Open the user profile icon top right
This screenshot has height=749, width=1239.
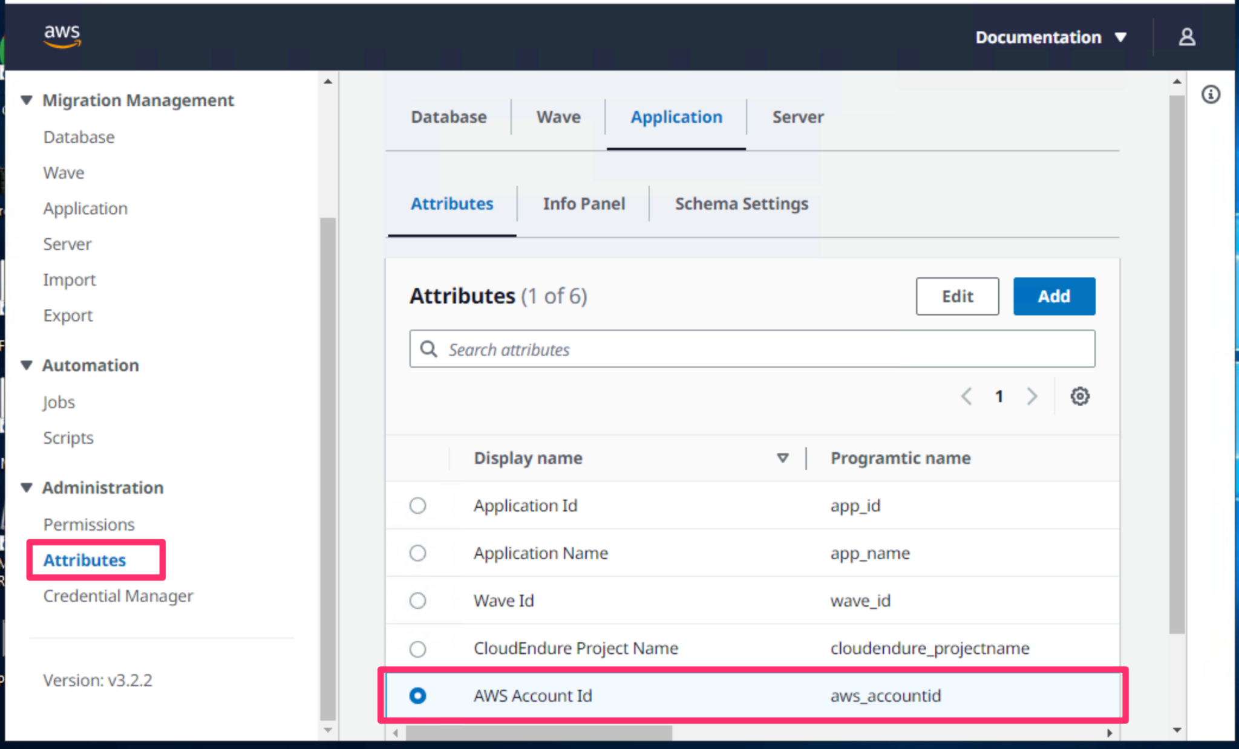[x=1186, y=36]
